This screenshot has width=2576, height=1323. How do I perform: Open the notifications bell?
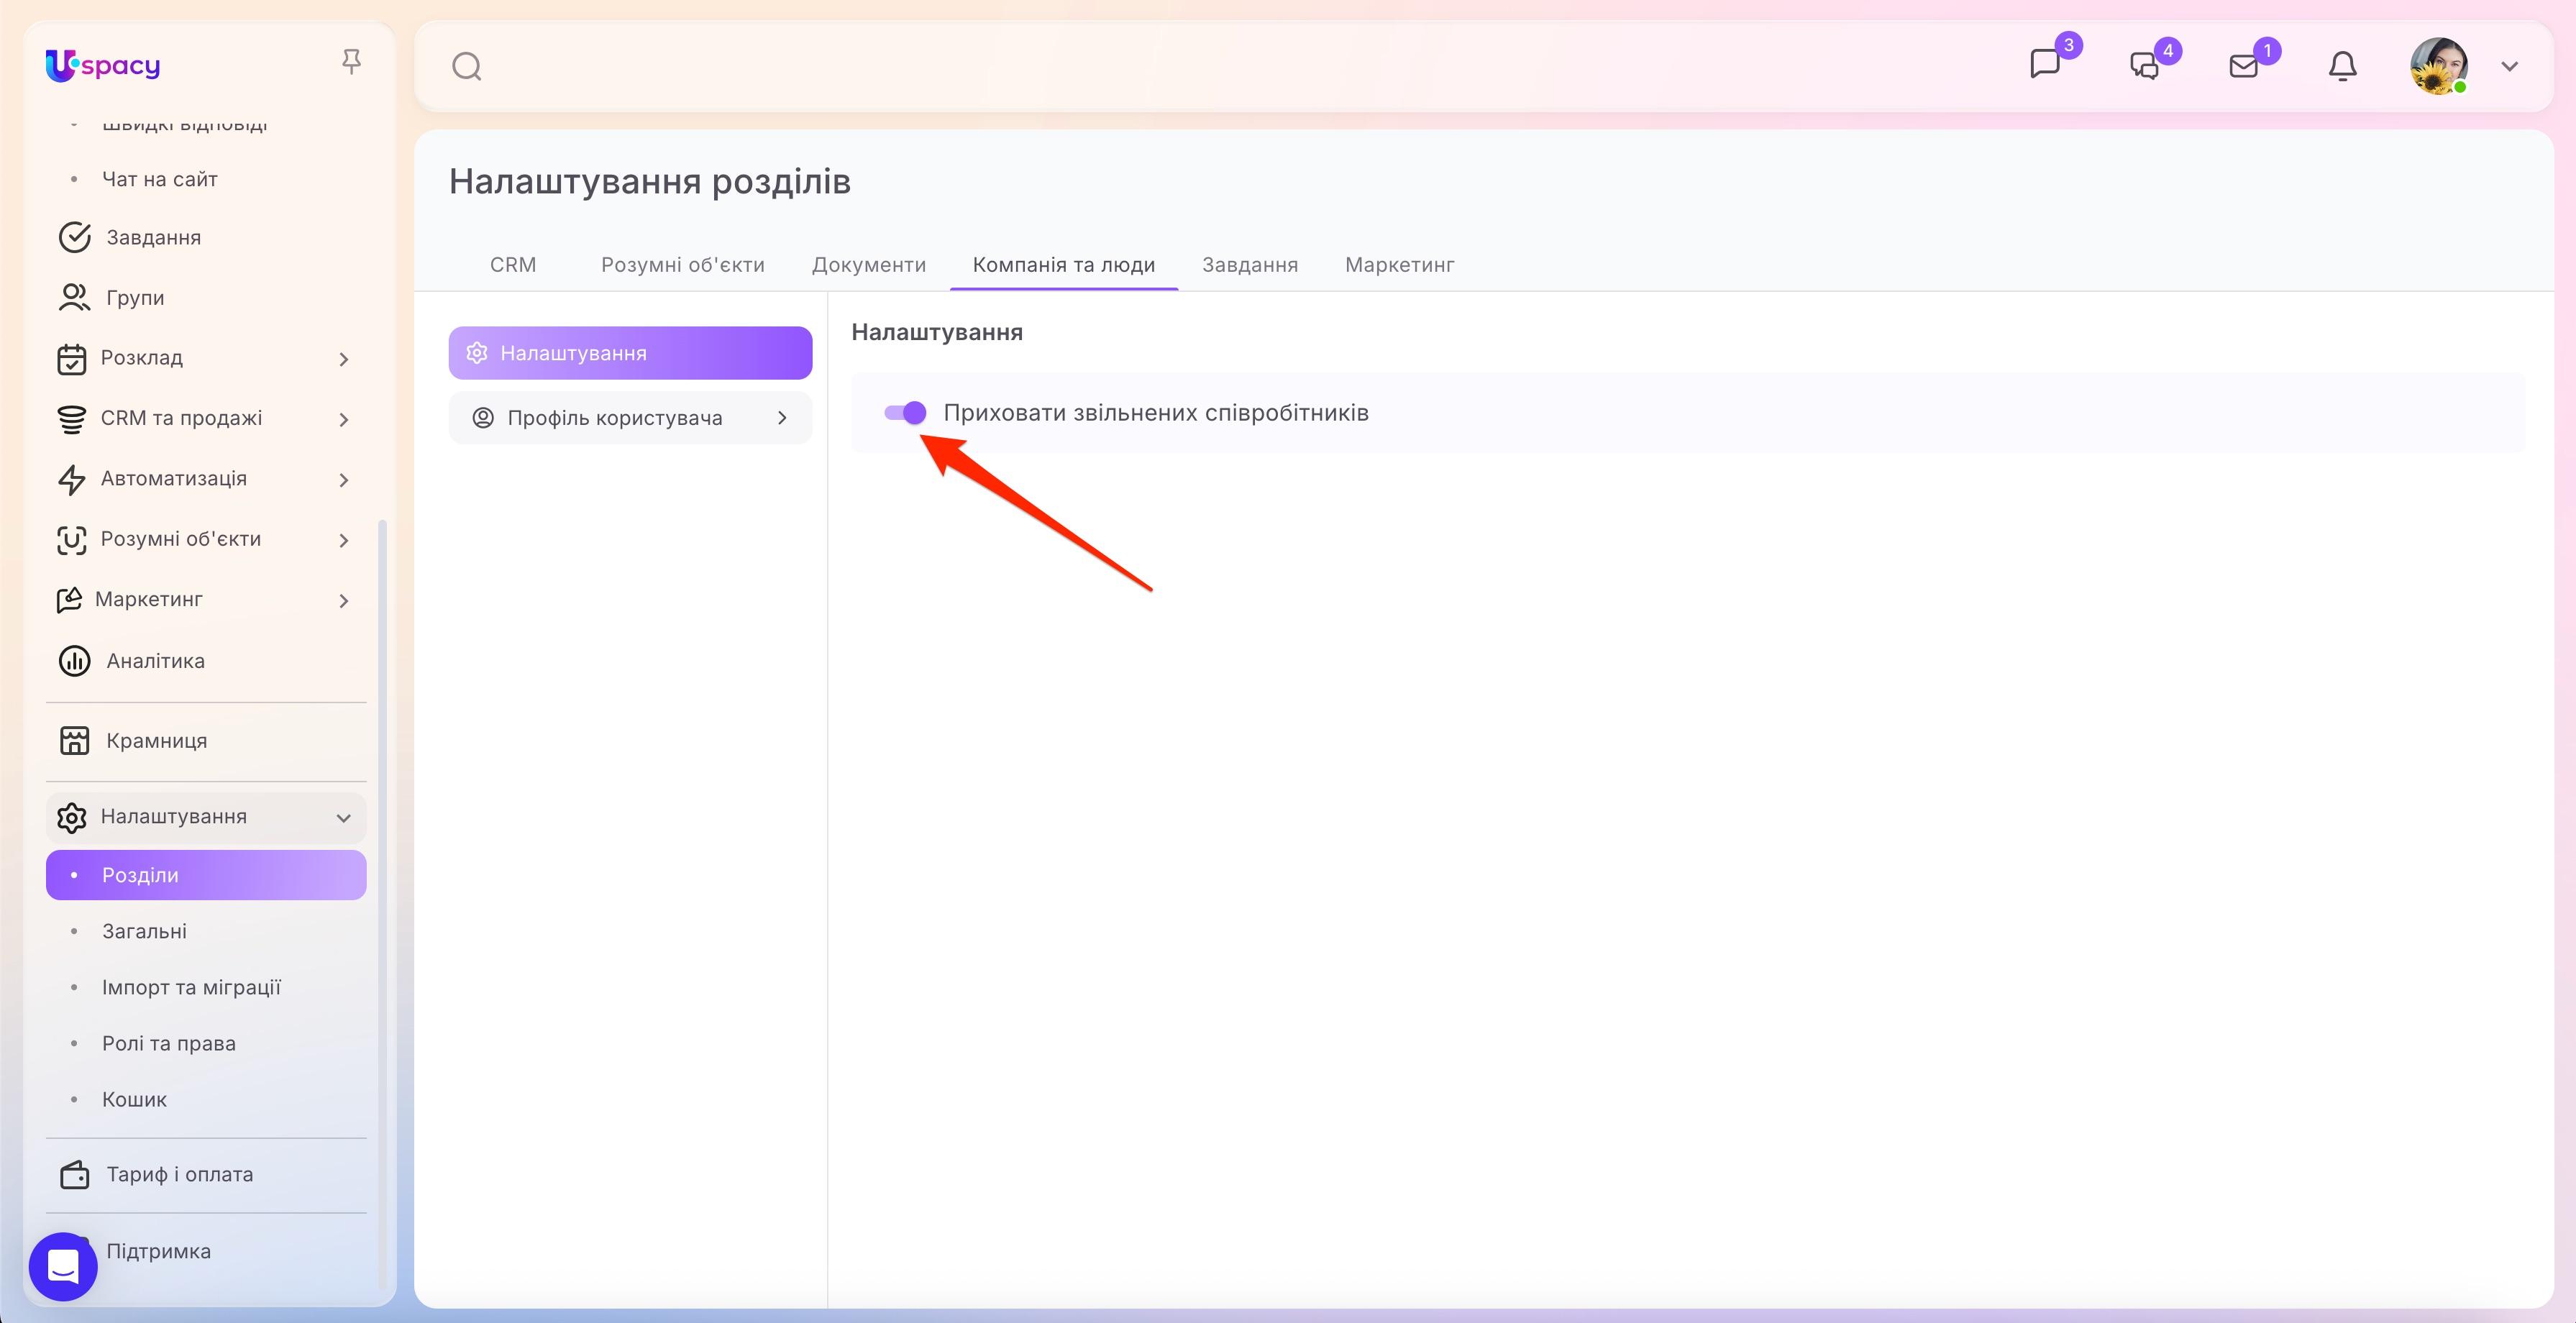(x=2343, y=66)
